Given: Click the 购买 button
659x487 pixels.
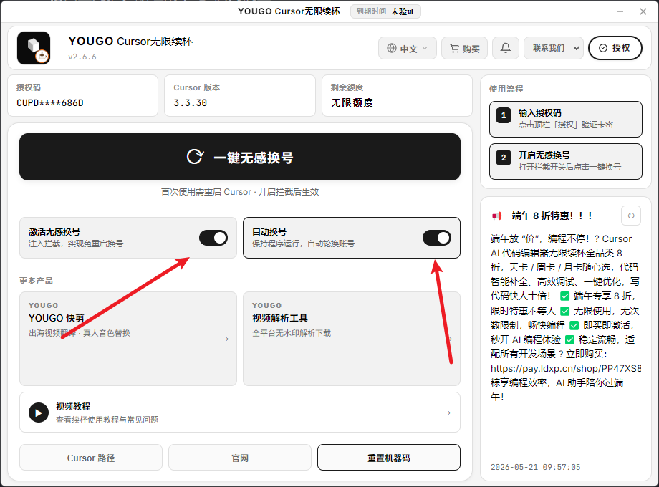Looking at the screenshot, I should pos(464,48).
